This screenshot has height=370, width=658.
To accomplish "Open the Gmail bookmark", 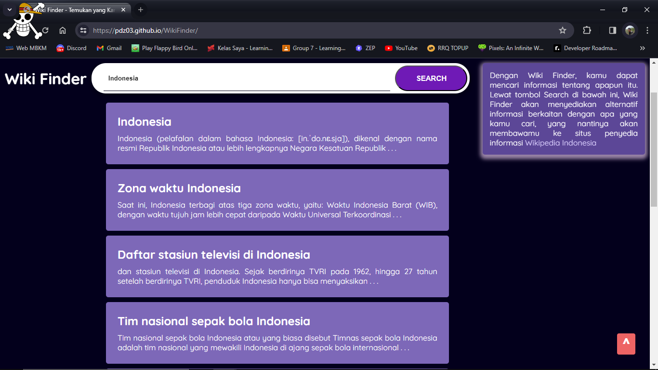I will click(109, 48).
